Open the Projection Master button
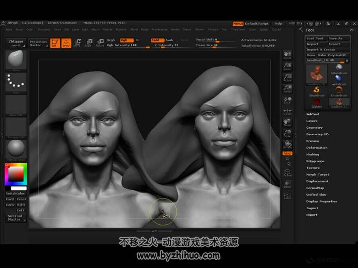This screenshot has height=268, width=358. coord(38,43)
